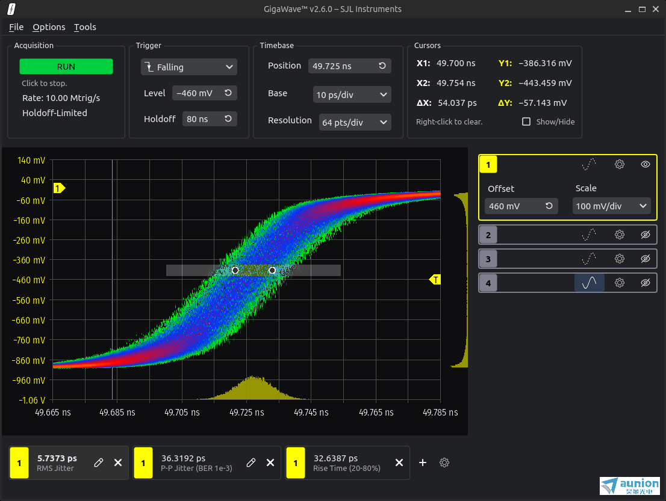This screenshot has width=666, height=501.
Task: Remove the Rise Time measurement
Action: 399,463
